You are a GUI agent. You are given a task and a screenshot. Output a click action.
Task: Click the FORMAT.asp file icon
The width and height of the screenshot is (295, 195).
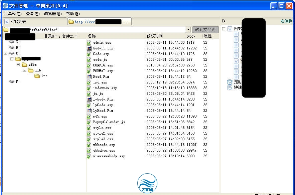pyautogui.click(x=89, y=71)
